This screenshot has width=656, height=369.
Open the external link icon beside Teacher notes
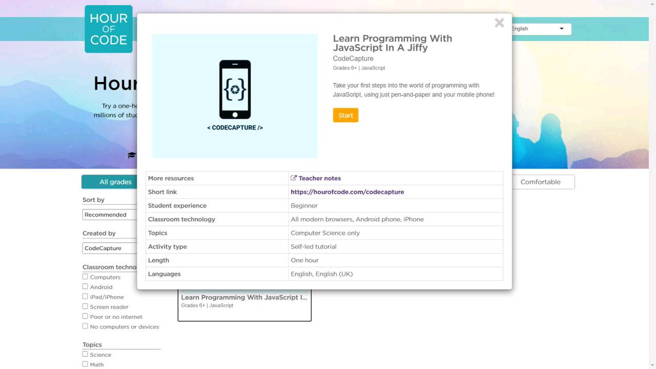[294, 178]
